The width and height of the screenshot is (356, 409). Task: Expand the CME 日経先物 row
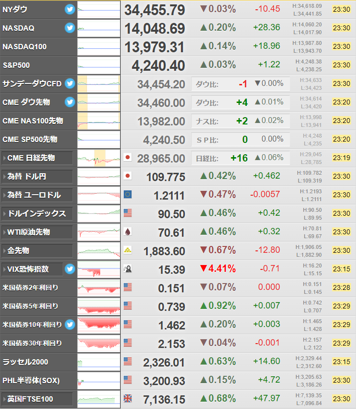(37, 158)
